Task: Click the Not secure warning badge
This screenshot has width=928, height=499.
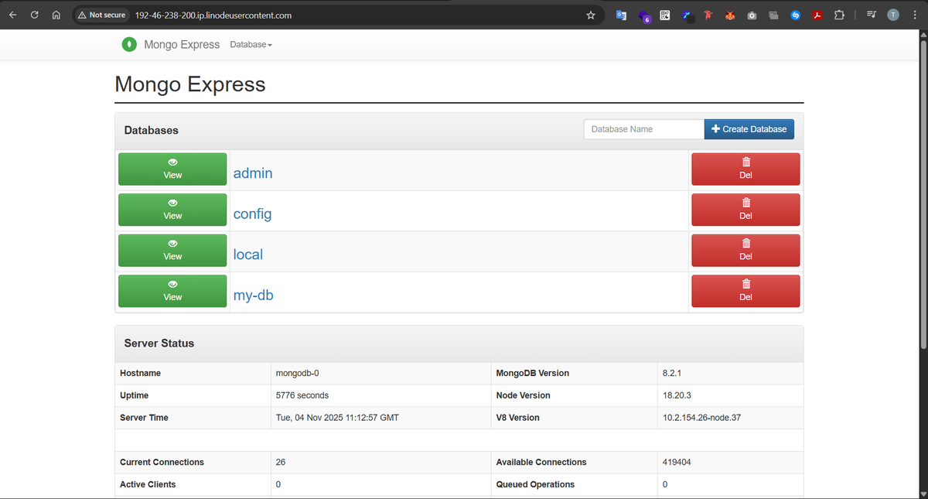Action: [102, 15]
